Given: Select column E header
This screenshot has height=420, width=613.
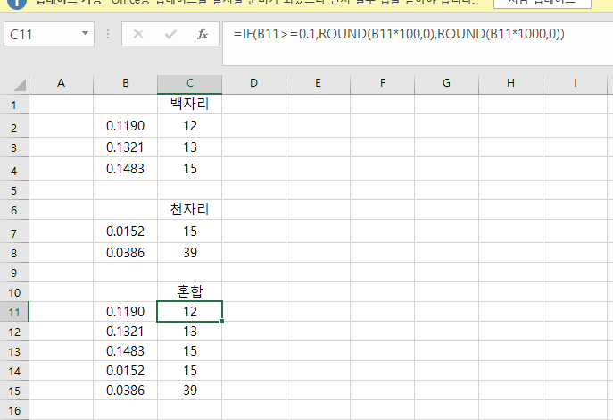Looking at the screenshot, I should [x=319, y=83].
